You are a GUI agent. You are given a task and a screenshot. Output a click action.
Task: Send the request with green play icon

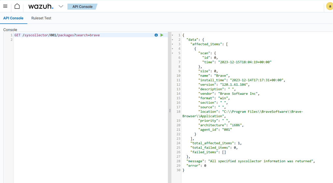point(162,35)
